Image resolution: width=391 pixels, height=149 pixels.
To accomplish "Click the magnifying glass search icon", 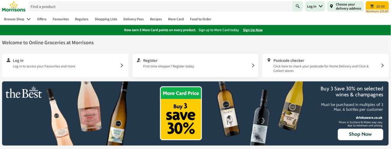I will 297,6.
